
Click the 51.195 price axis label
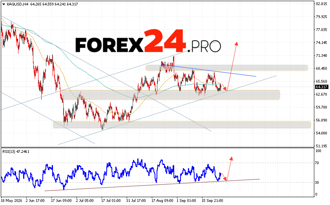click(321, 146)
